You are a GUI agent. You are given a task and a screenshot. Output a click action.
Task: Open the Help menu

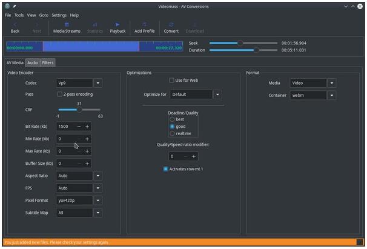click(74, 15)
